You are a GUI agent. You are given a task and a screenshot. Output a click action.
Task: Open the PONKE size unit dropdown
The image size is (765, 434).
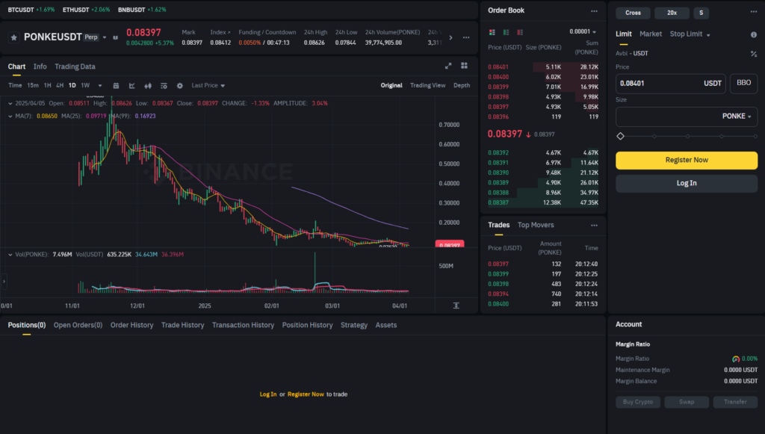coord(738,117)
